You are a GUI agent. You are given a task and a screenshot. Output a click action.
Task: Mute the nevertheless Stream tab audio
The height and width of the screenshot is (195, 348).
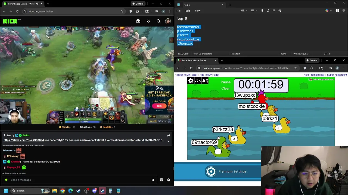pos(37,4)
